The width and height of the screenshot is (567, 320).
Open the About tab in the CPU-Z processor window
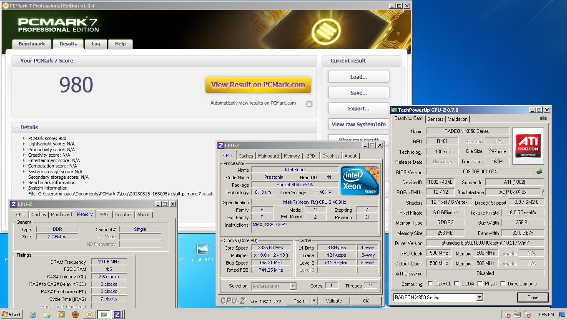[x=350, y=156]
